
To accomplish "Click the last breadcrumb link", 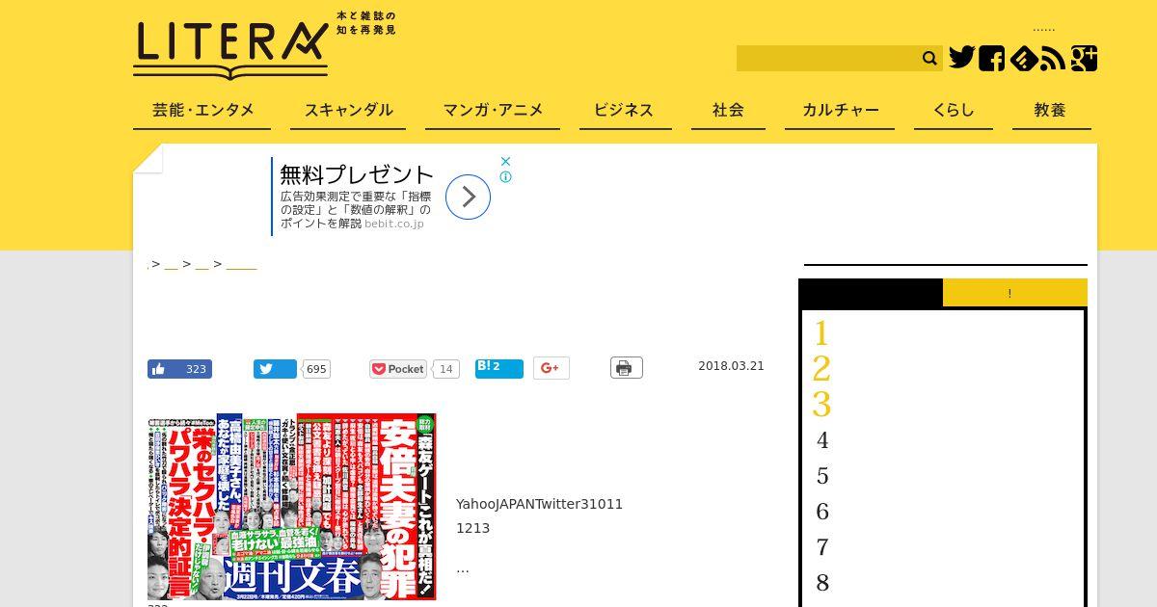I will [x=241, y=264].
